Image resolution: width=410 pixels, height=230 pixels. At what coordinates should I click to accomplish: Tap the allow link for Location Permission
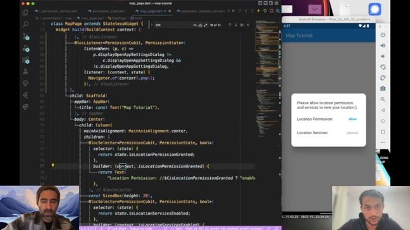(352, 119)
